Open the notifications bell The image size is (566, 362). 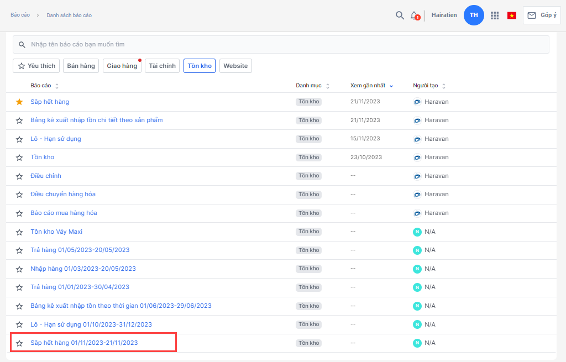[414, 15]
